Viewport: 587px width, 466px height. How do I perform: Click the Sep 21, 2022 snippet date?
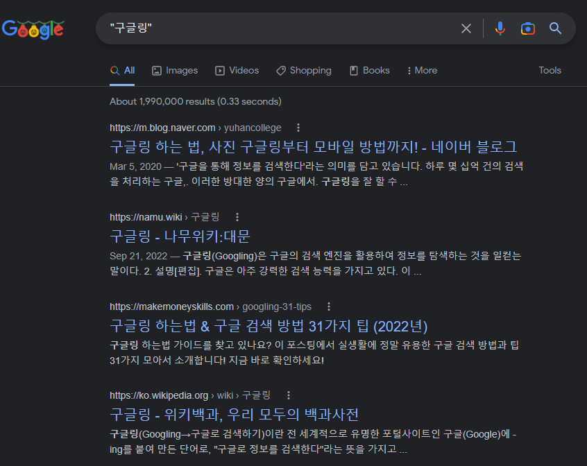tap(139, 256)
